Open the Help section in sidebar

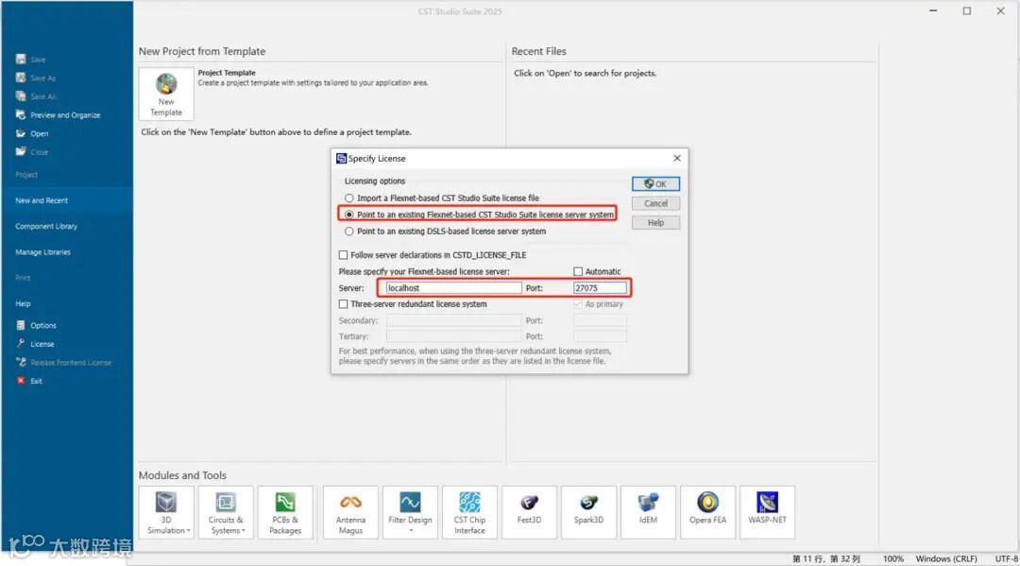click(x=23, y=304)
